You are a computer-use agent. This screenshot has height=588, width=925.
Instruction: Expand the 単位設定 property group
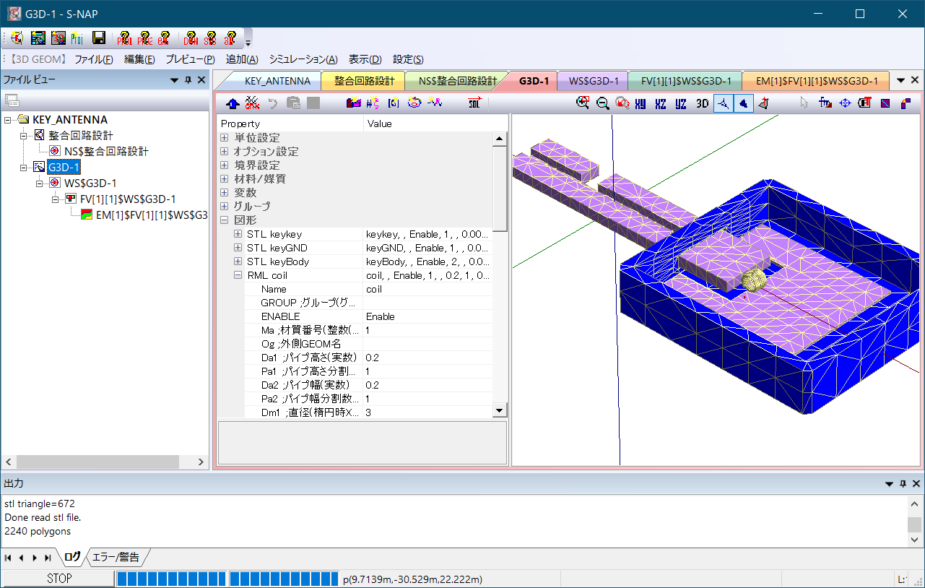coord(225,138)
